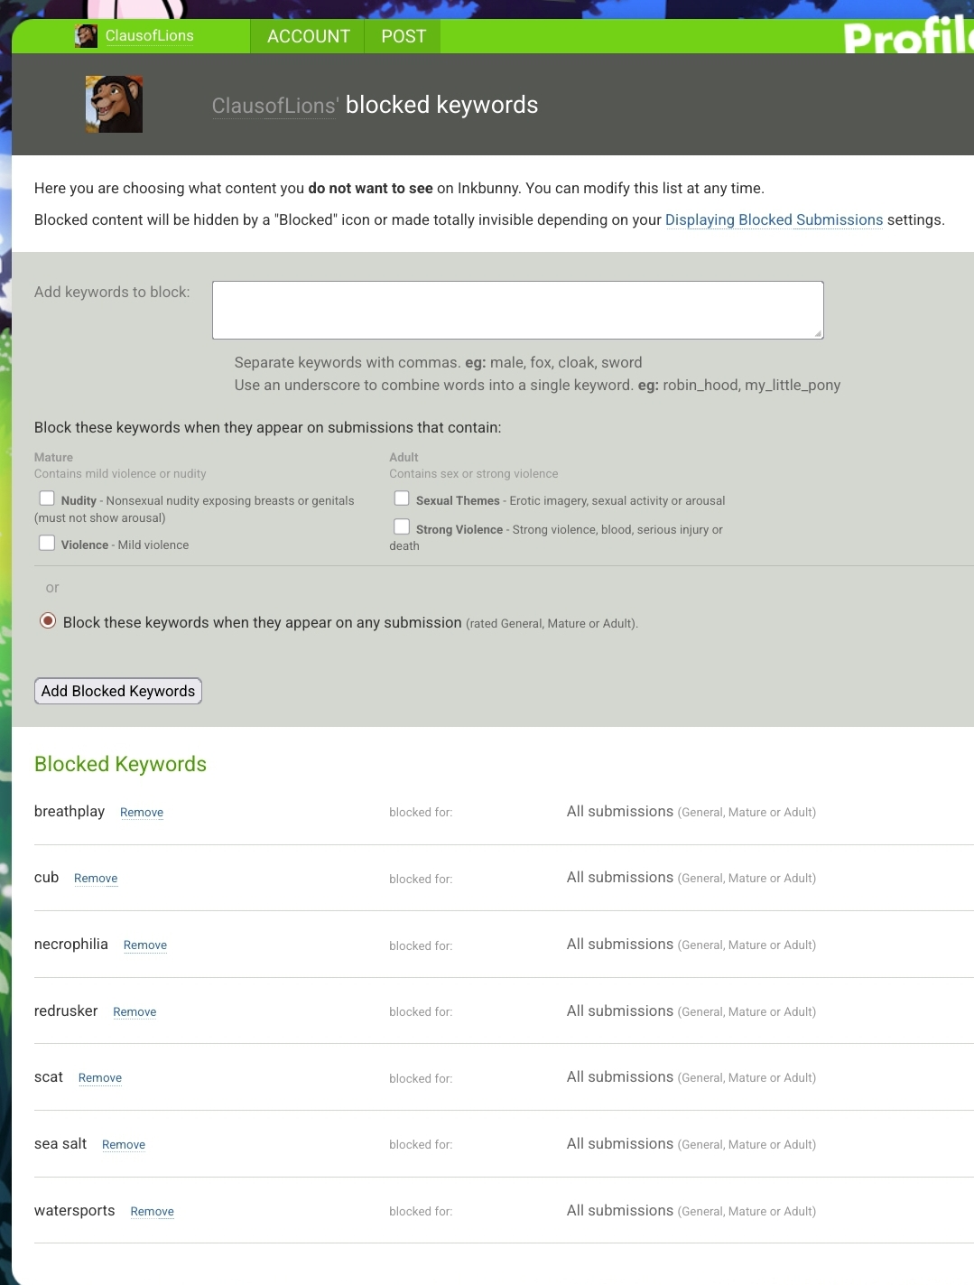Click the Profile logo text in the top bar
Viewport: 974px width, 1285px height.
[908, 36]
